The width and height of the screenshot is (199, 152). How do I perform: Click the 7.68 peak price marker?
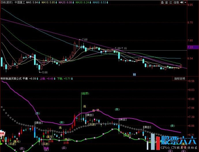84,39
